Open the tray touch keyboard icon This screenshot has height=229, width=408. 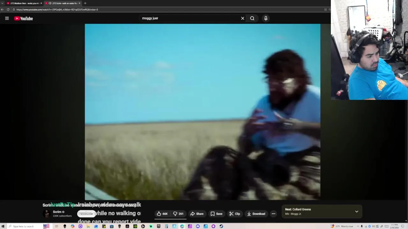(x=387, y=226)
